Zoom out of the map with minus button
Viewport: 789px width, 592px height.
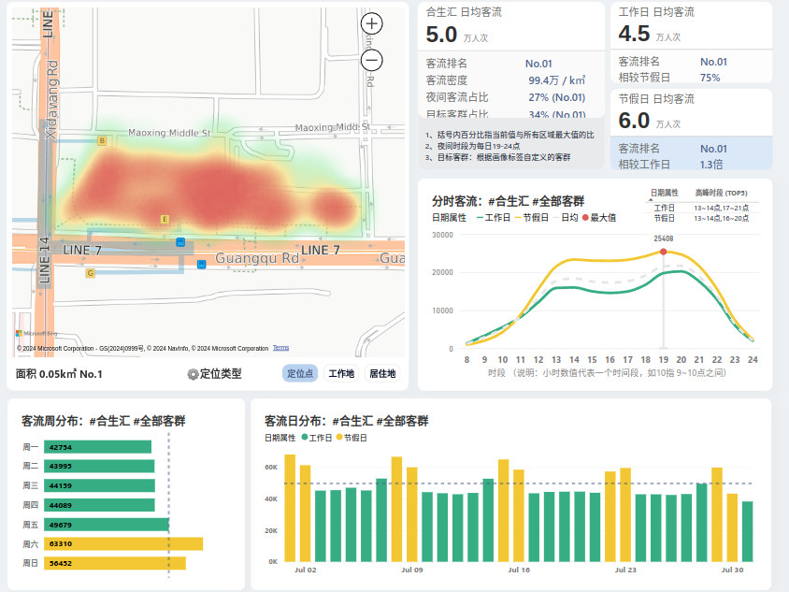[x=372, y=61]
